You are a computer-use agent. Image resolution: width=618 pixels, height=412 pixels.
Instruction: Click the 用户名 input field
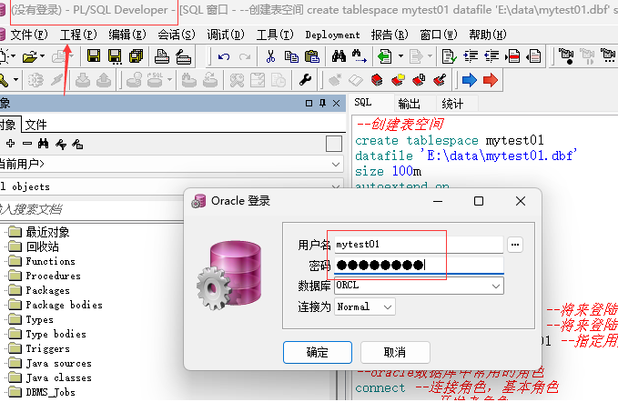coord(419,245)
